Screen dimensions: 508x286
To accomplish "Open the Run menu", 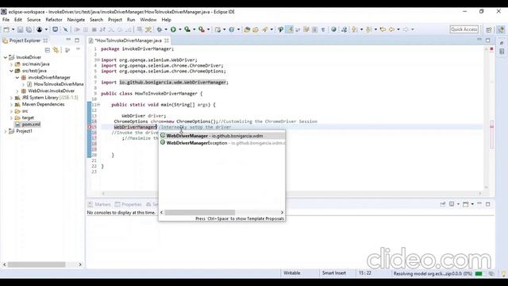I will 131,20.
